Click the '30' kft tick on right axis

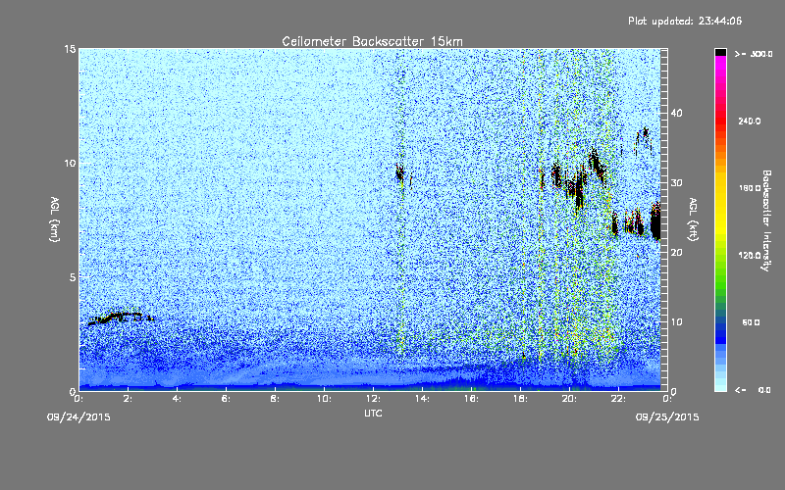click(676, 183)
